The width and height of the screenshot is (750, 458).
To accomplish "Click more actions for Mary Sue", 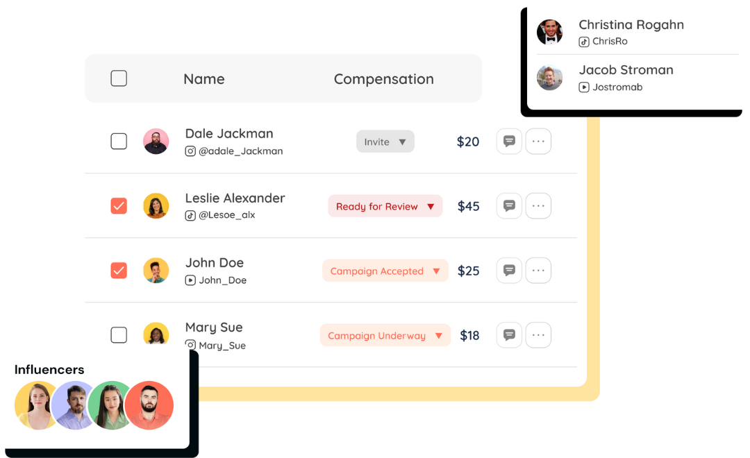I will [538, 335].
